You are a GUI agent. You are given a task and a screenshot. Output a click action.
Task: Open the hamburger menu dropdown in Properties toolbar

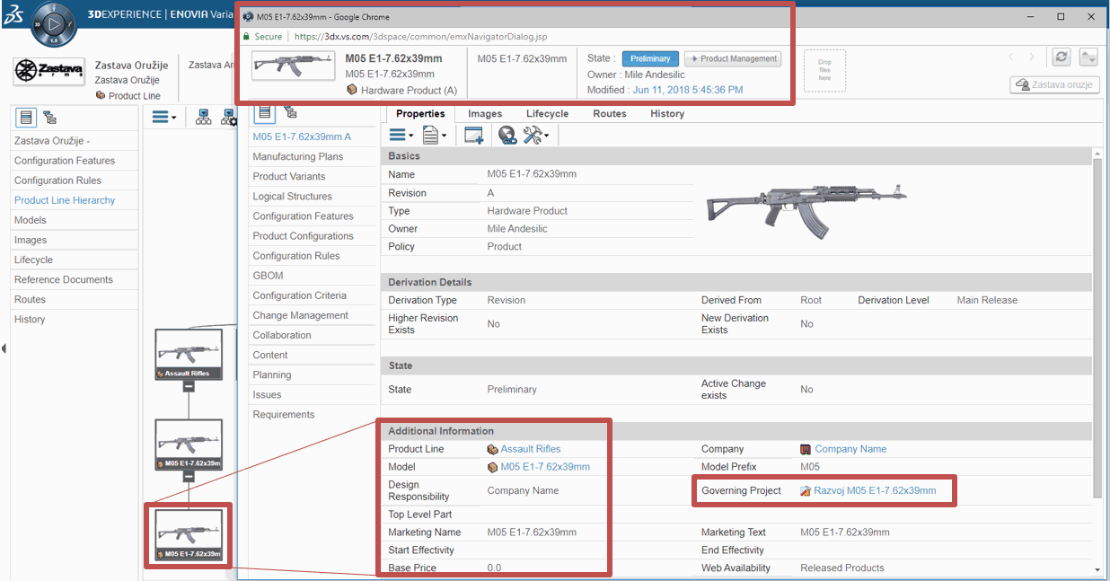(x=400, y=135)
